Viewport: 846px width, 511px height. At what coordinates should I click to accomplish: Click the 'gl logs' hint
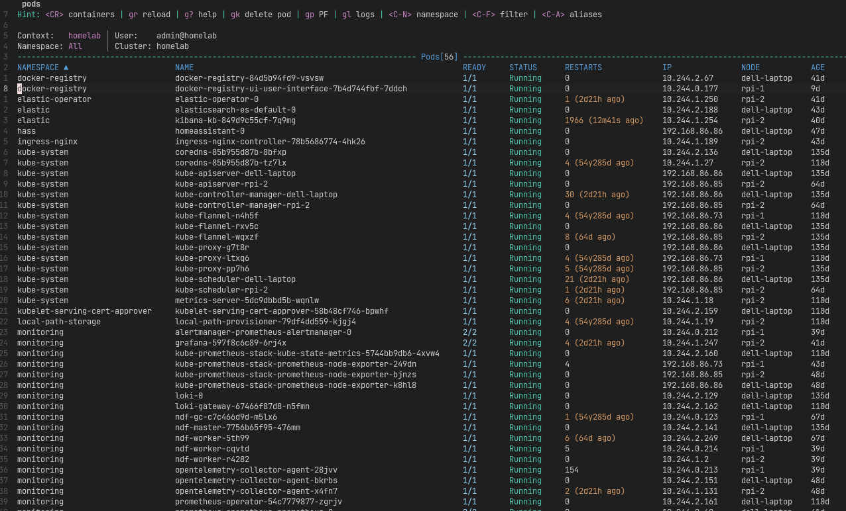pyautogui.click(x=358, y=15)
